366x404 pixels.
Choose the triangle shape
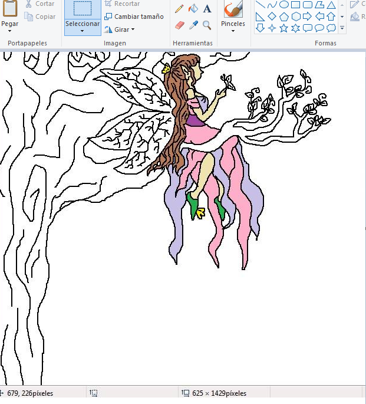331,5
